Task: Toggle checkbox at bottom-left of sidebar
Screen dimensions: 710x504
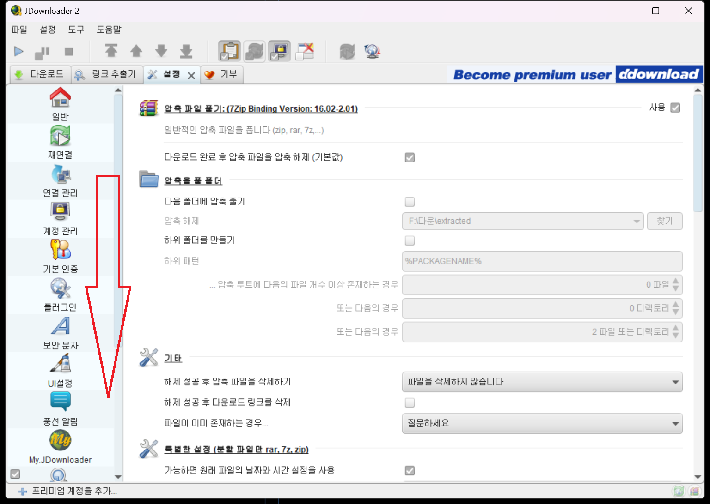Action: (x=15, y=474)
